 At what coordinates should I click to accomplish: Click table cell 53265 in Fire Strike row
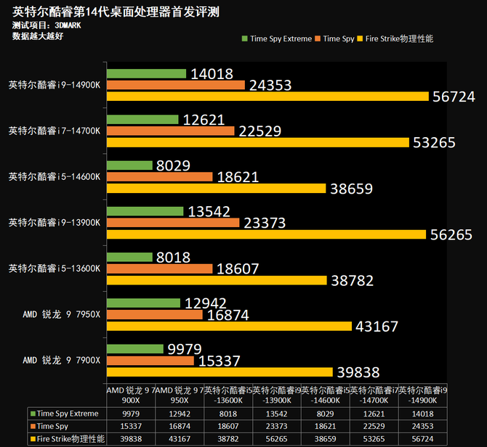click(374, 439)
